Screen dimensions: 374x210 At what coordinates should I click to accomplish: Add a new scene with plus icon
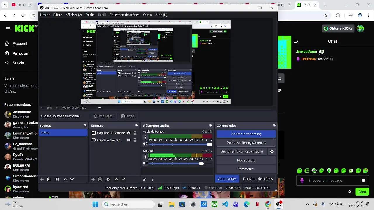click(x=42, y=179)
